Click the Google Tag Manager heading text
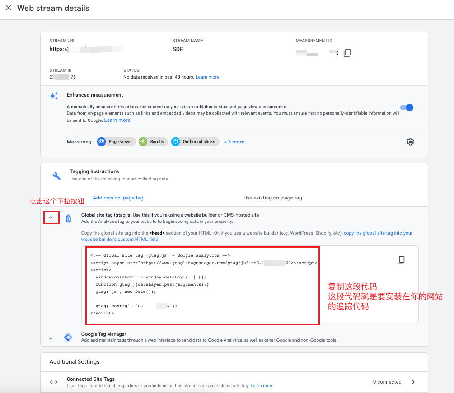The image size is (454, 393). pos(103,334)
